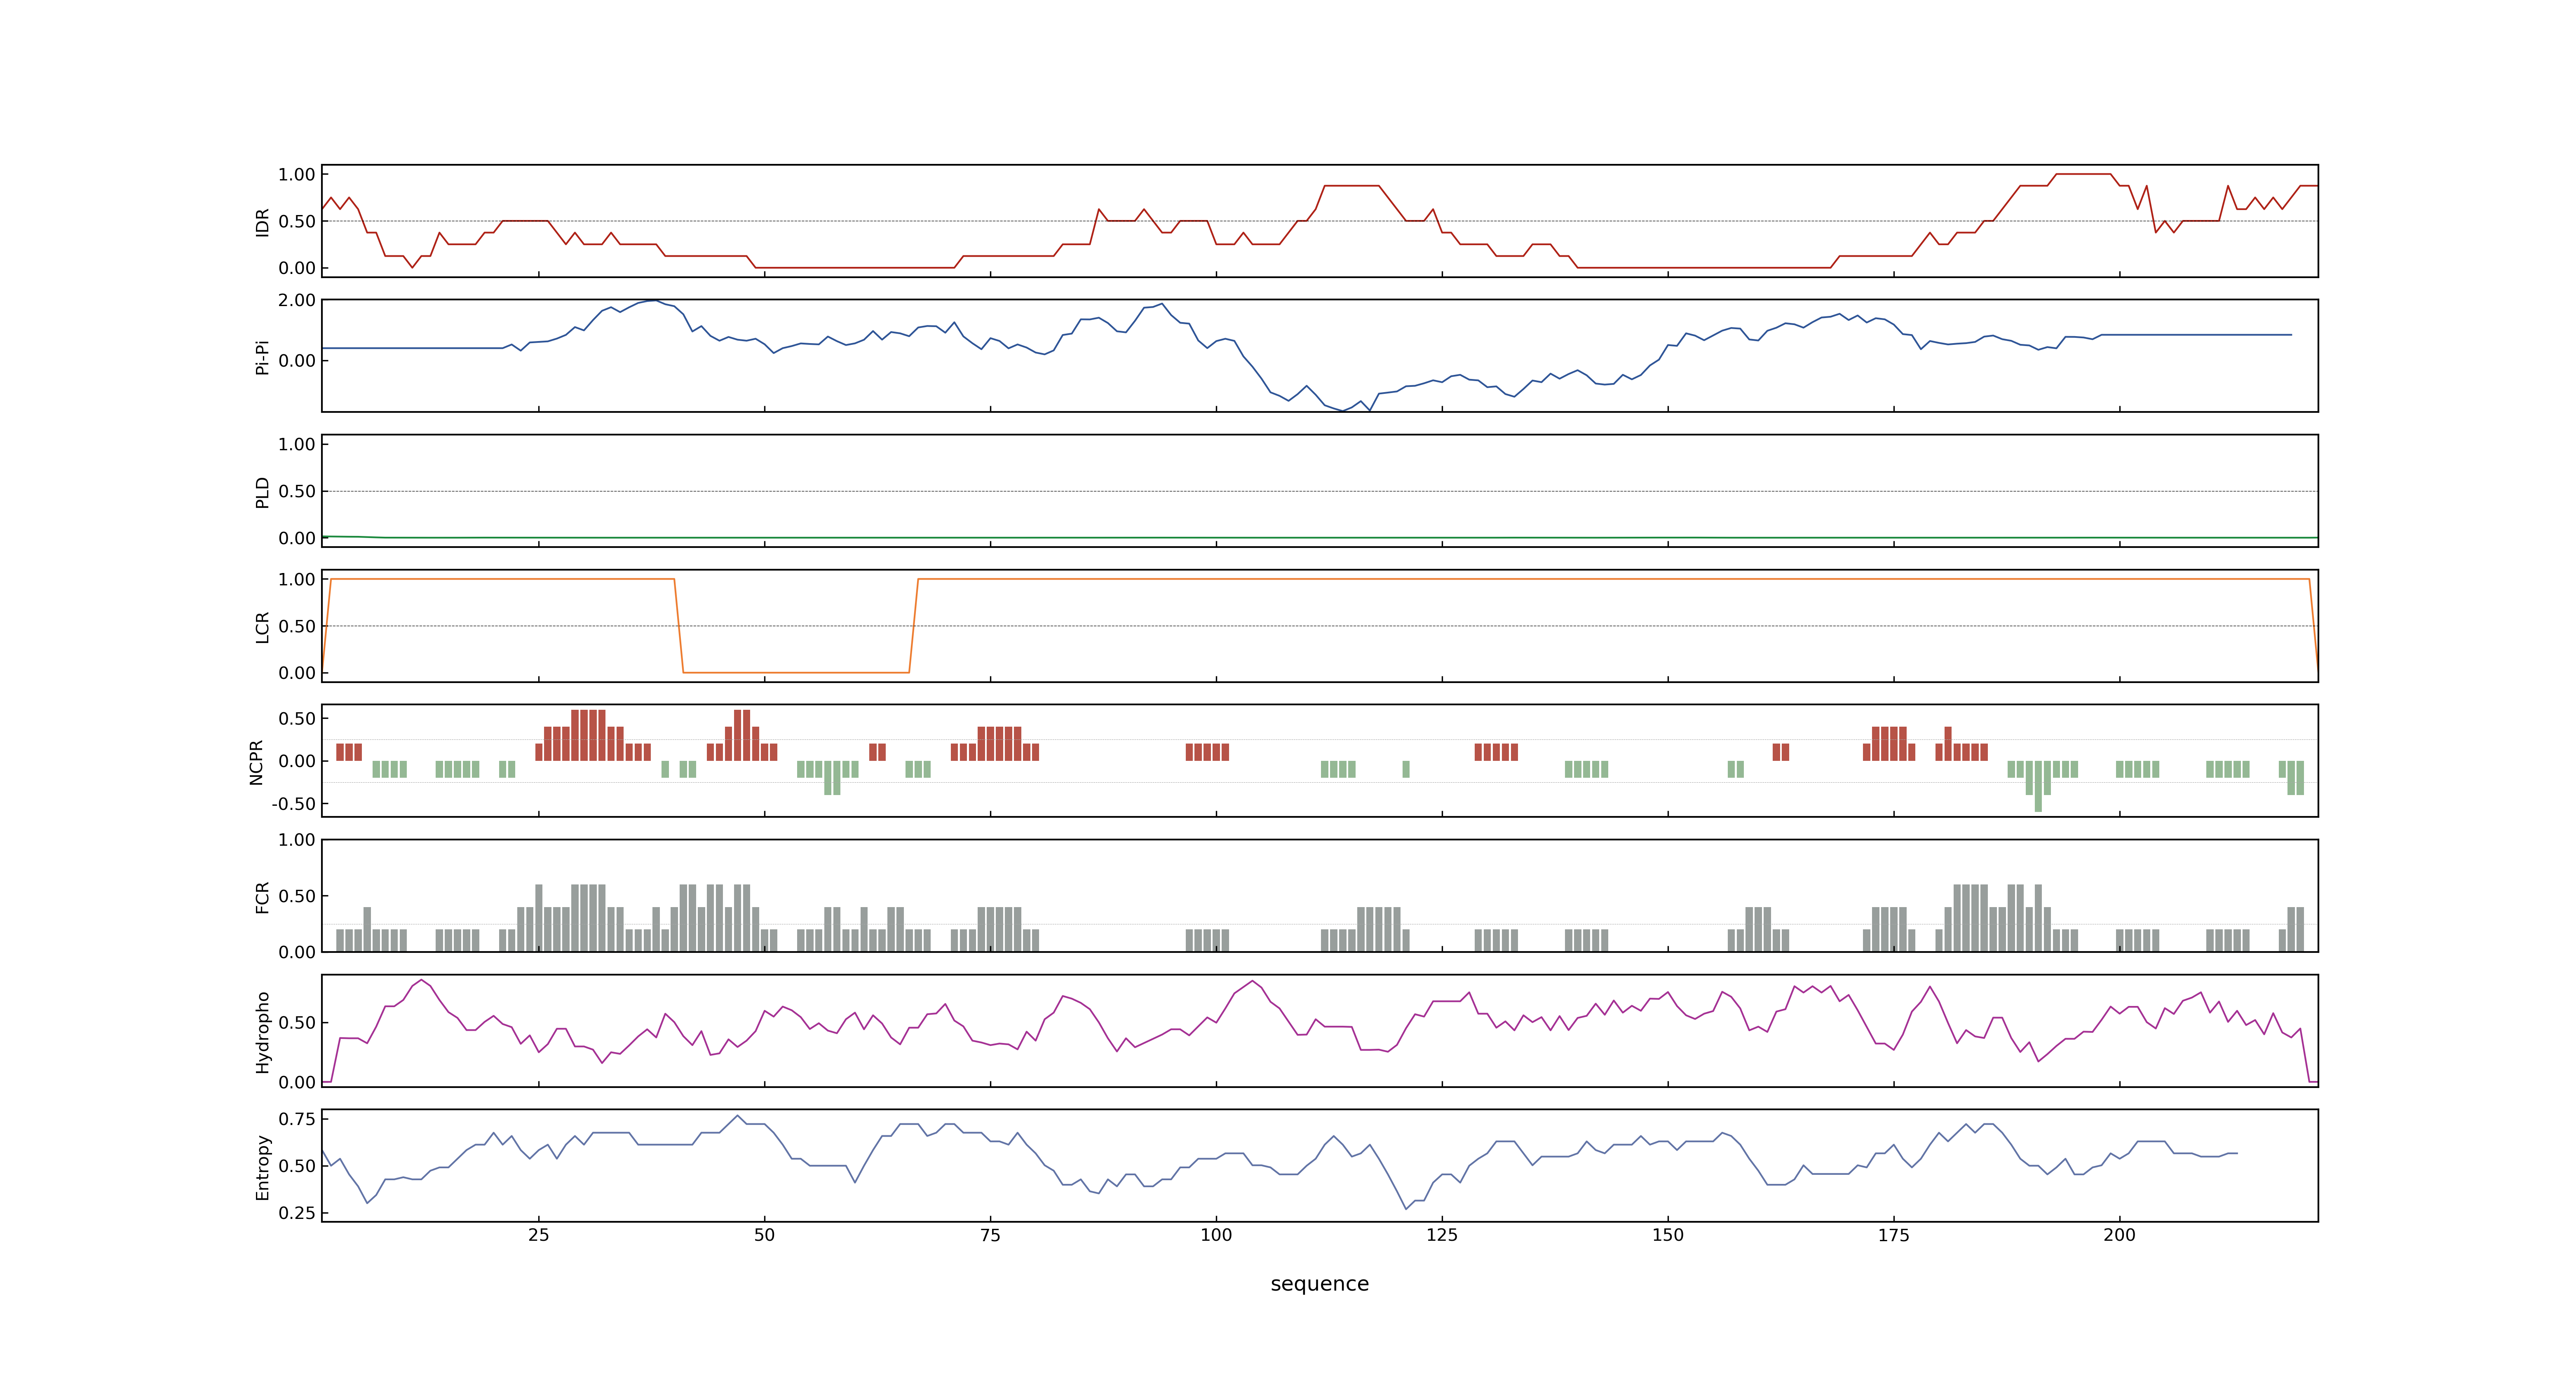2576x1373 pixels.
Task: Click the IDR y-axis label
Action: (x=262, y=222)
